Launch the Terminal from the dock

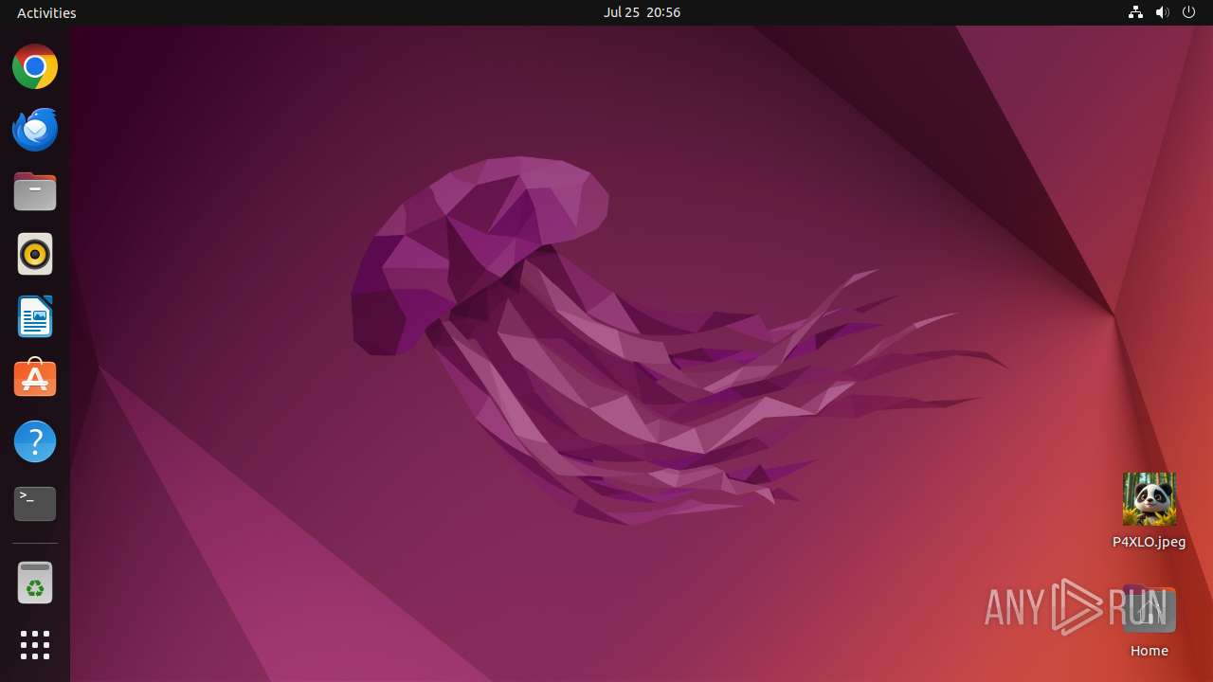coord(35,504)
